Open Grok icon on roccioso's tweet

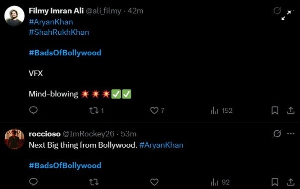click(277, 133)
